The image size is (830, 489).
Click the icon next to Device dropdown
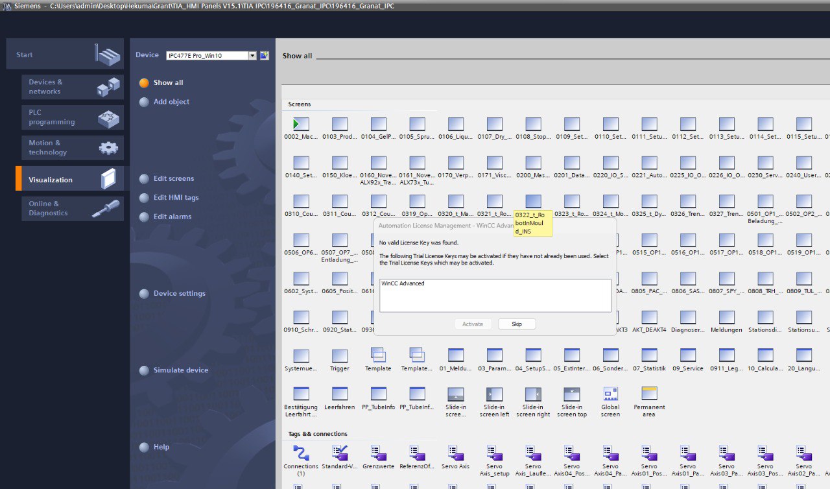[264, 56]
